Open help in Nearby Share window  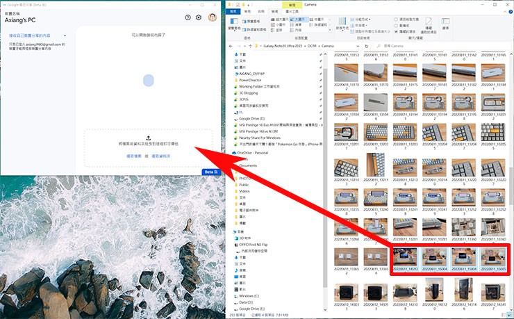coord(188,17)
